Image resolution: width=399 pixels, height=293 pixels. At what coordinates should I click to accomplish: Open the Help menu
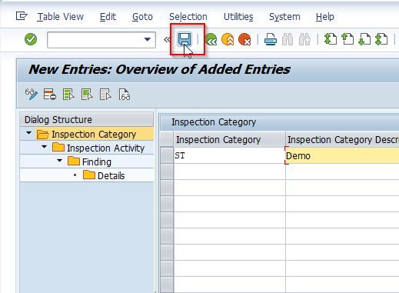[324, 17]
